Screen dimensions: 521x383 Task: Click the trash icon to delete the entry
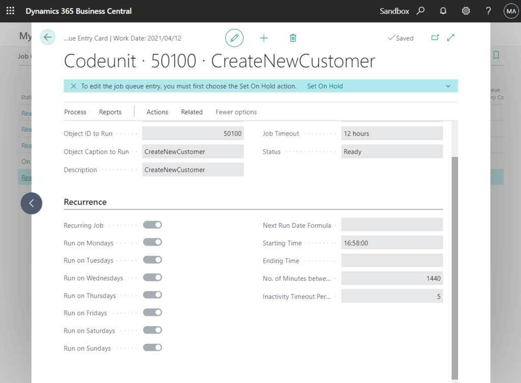[293, 37]
